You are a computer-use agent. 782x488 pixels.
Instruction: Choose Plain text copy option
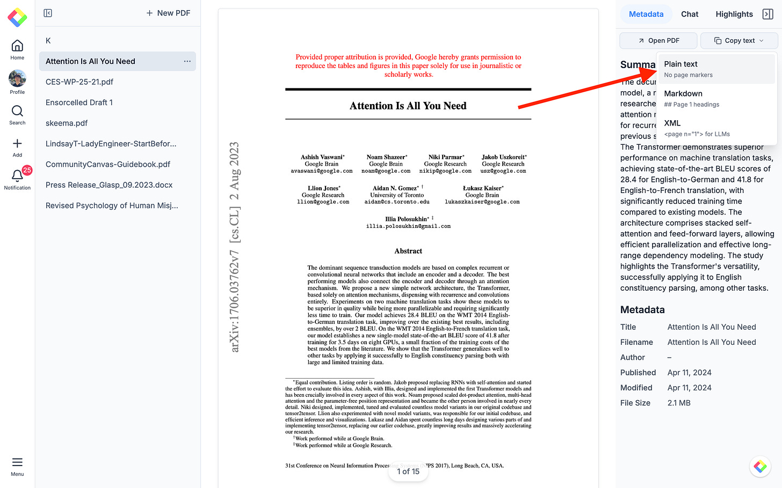(x=716, y=69)
